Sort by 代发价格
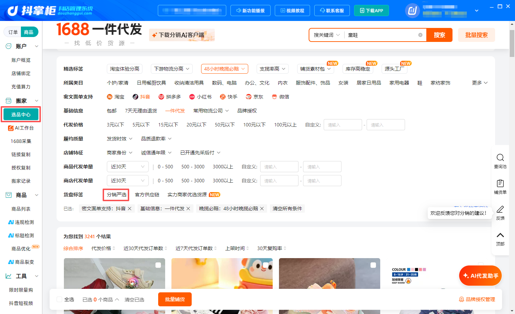This screenshot has height=314, width=515. tap(103, 248)
